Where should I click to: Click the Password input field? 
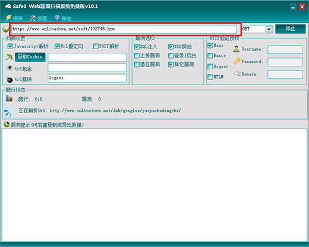[x=285, y=62]
